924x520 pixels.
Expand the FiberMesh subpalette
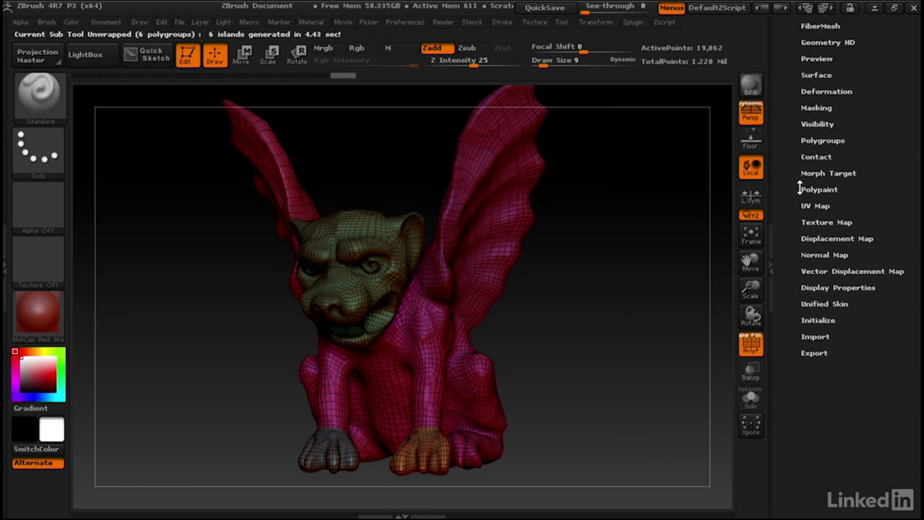click(820, 26)
